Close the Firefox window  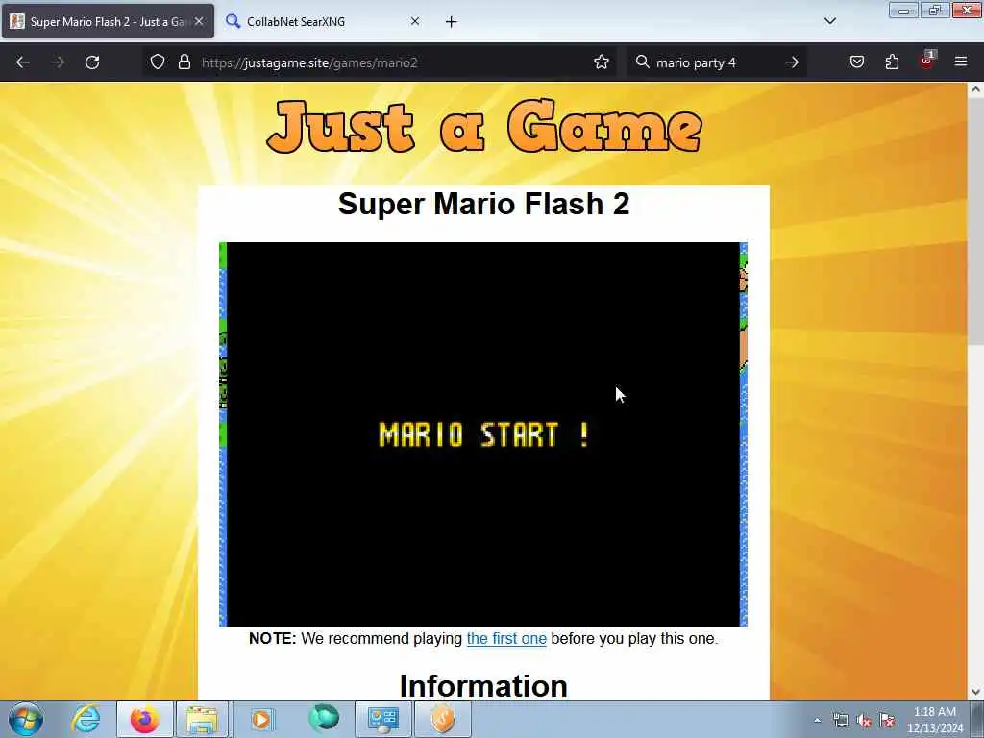[967, 11]
